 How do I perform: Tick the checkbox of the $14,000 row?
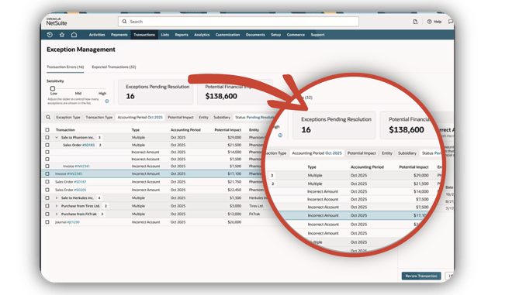click(47, 152)
